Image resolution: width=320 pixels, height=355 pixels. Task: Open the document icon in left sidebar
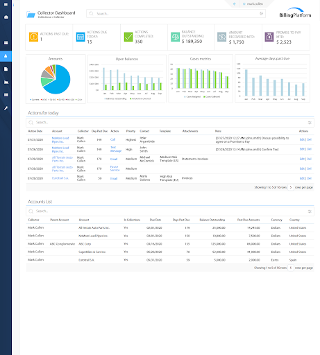[x=6, y=69]
